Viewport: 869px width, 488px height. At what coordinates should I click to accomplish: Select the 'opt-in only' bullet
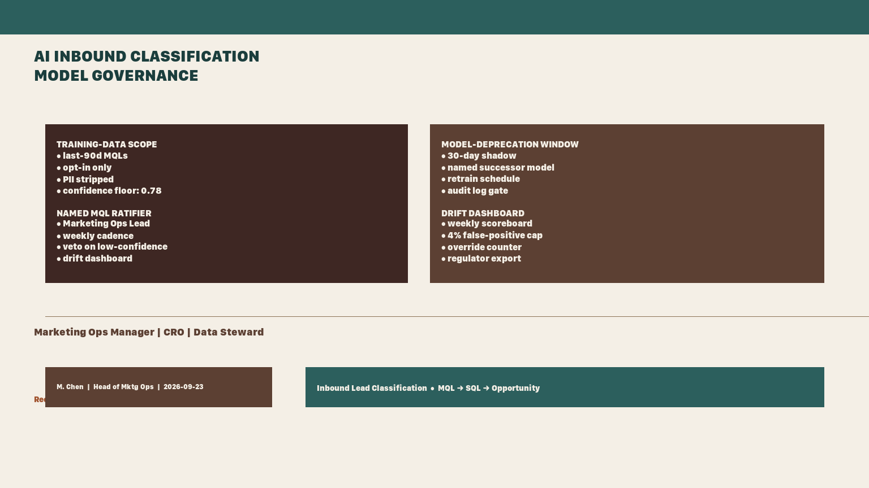click(x=84, y=168)
